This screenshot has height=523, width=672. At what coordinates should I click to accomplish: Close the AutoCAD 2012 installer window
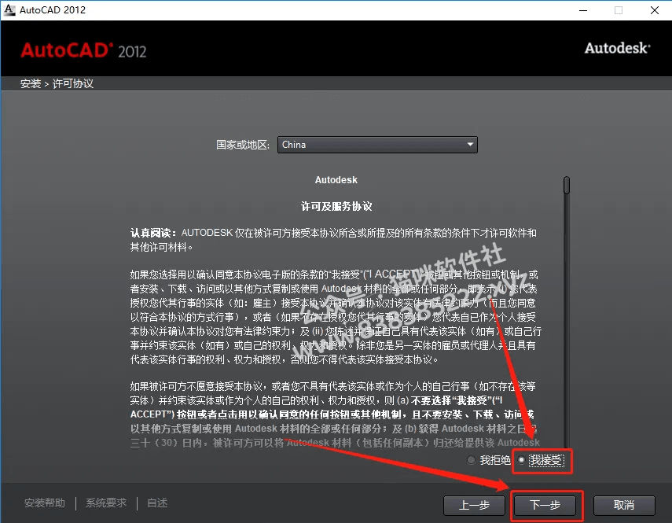[655, 10]
